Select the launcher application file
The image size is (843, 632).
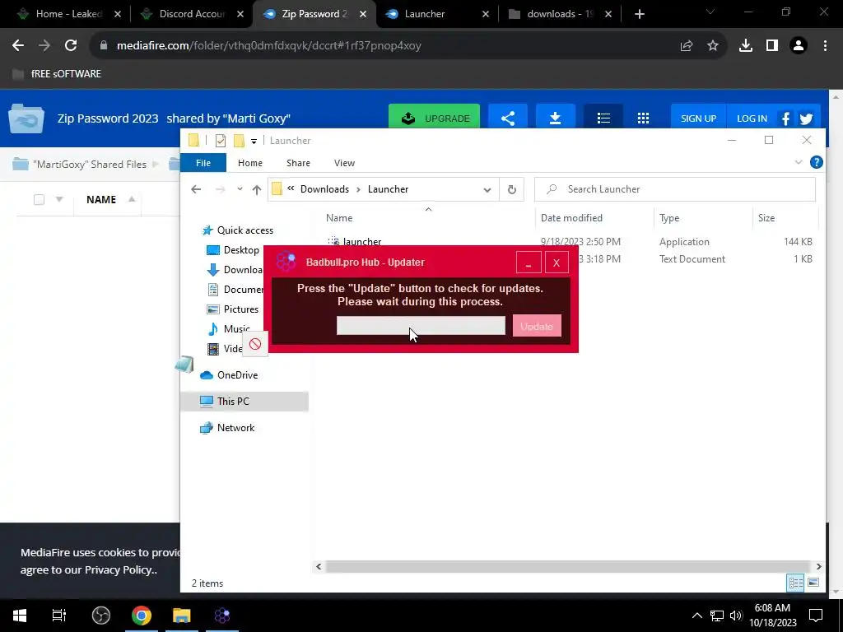tap(362, 242)
